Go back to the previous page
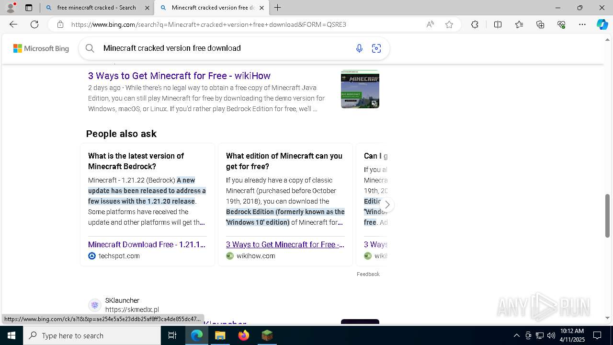Image resolution: width=613 pixels, height=345 pixels. [13, 24]
